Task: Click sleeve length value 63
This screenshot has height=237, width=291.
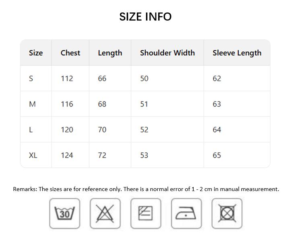Action: click(217, 104)
